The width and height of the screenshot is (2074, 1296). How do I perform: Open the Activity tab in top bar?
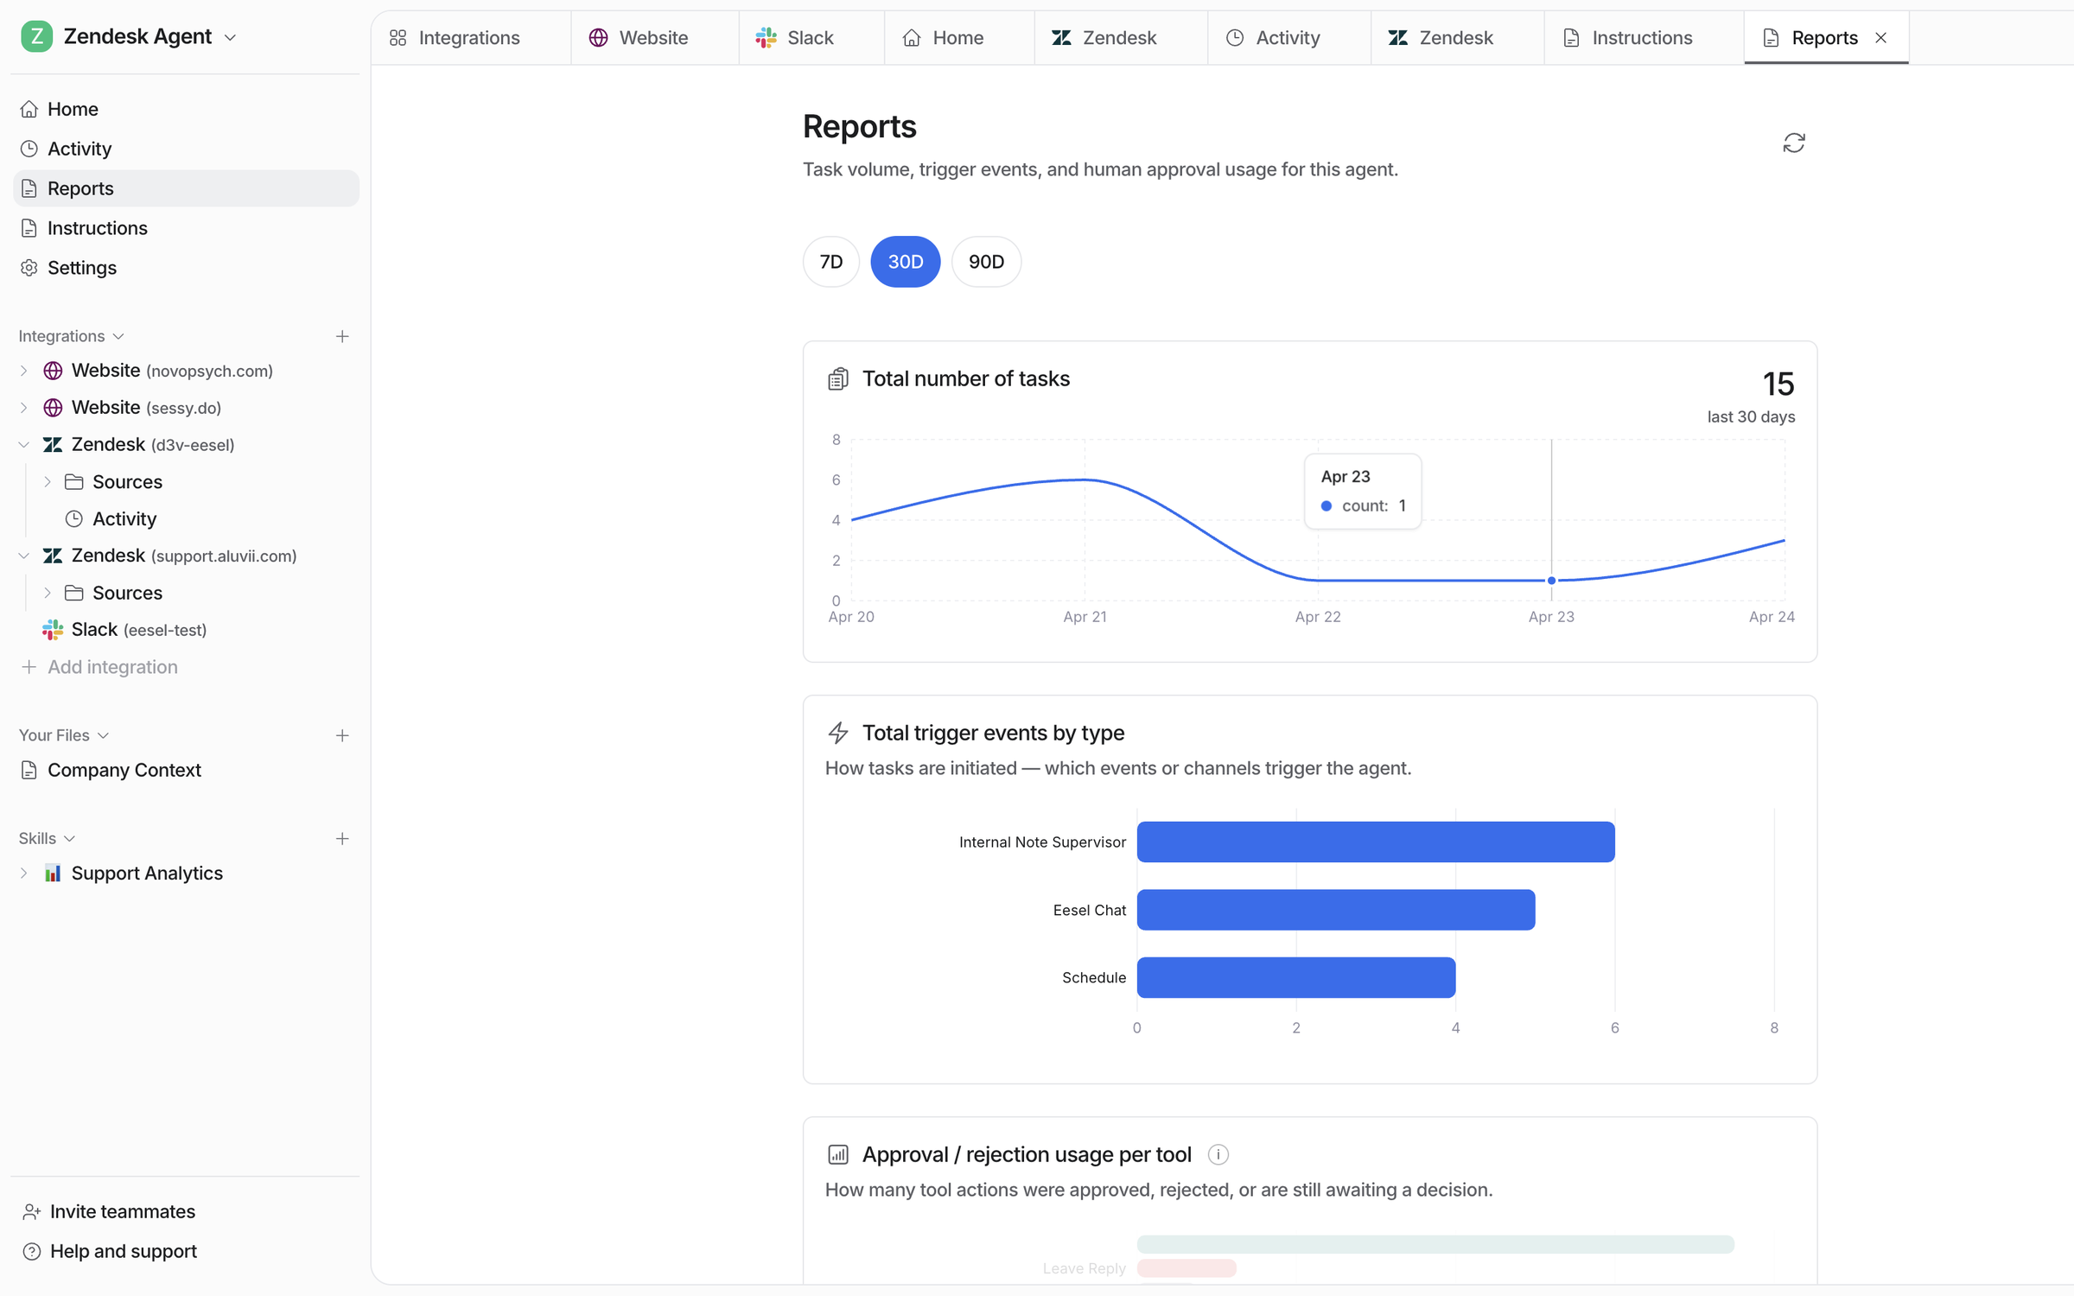pos(1288,38)
